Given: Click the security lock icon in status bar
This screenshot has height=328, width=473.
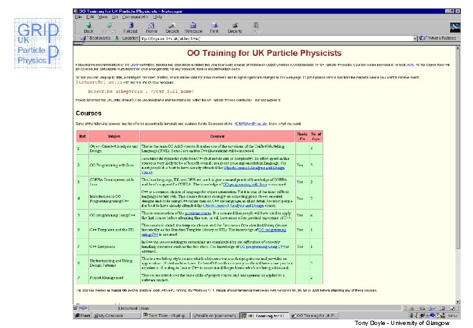Looking at the screenshot, I should tap(75, 308).
